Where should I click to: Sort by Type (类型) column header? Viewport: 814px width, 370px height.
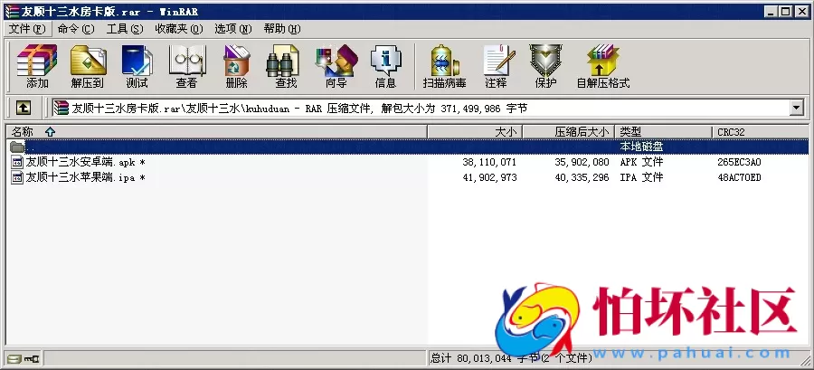pos(664,132)
